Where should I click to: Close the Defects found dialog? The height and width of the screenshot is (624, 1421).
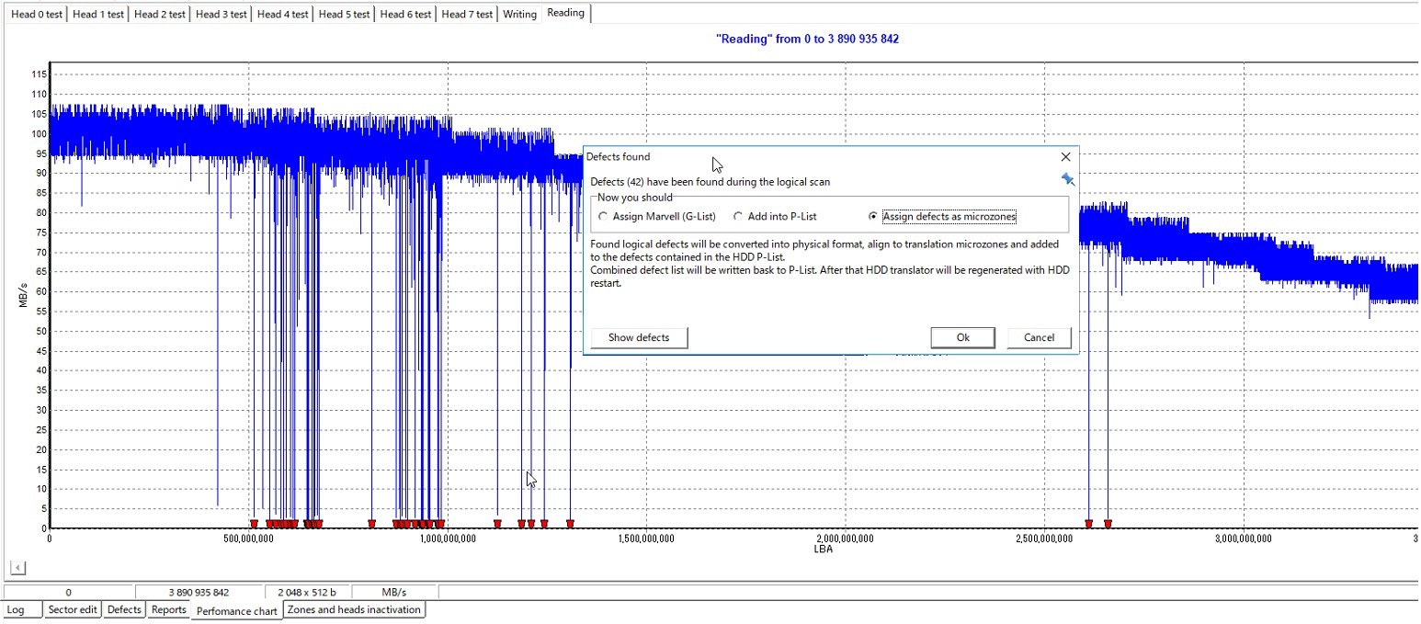[1065, 157]
